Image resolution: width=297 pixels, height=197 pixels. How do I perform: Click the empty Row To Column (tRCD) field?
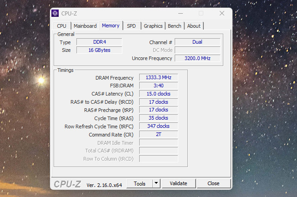159,159
